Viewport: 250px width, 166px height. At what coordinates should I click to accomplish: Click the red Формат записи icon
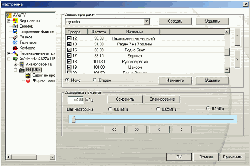28,81
